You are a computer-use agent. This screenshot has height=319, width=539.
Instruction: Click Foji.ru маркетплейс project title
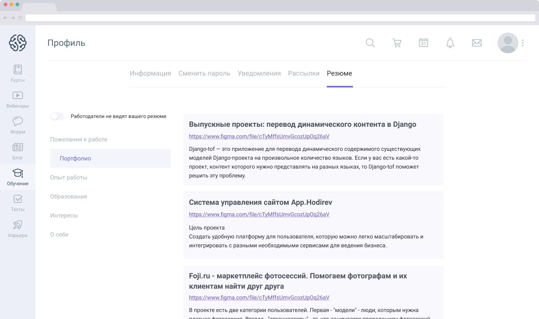point(298,281)
